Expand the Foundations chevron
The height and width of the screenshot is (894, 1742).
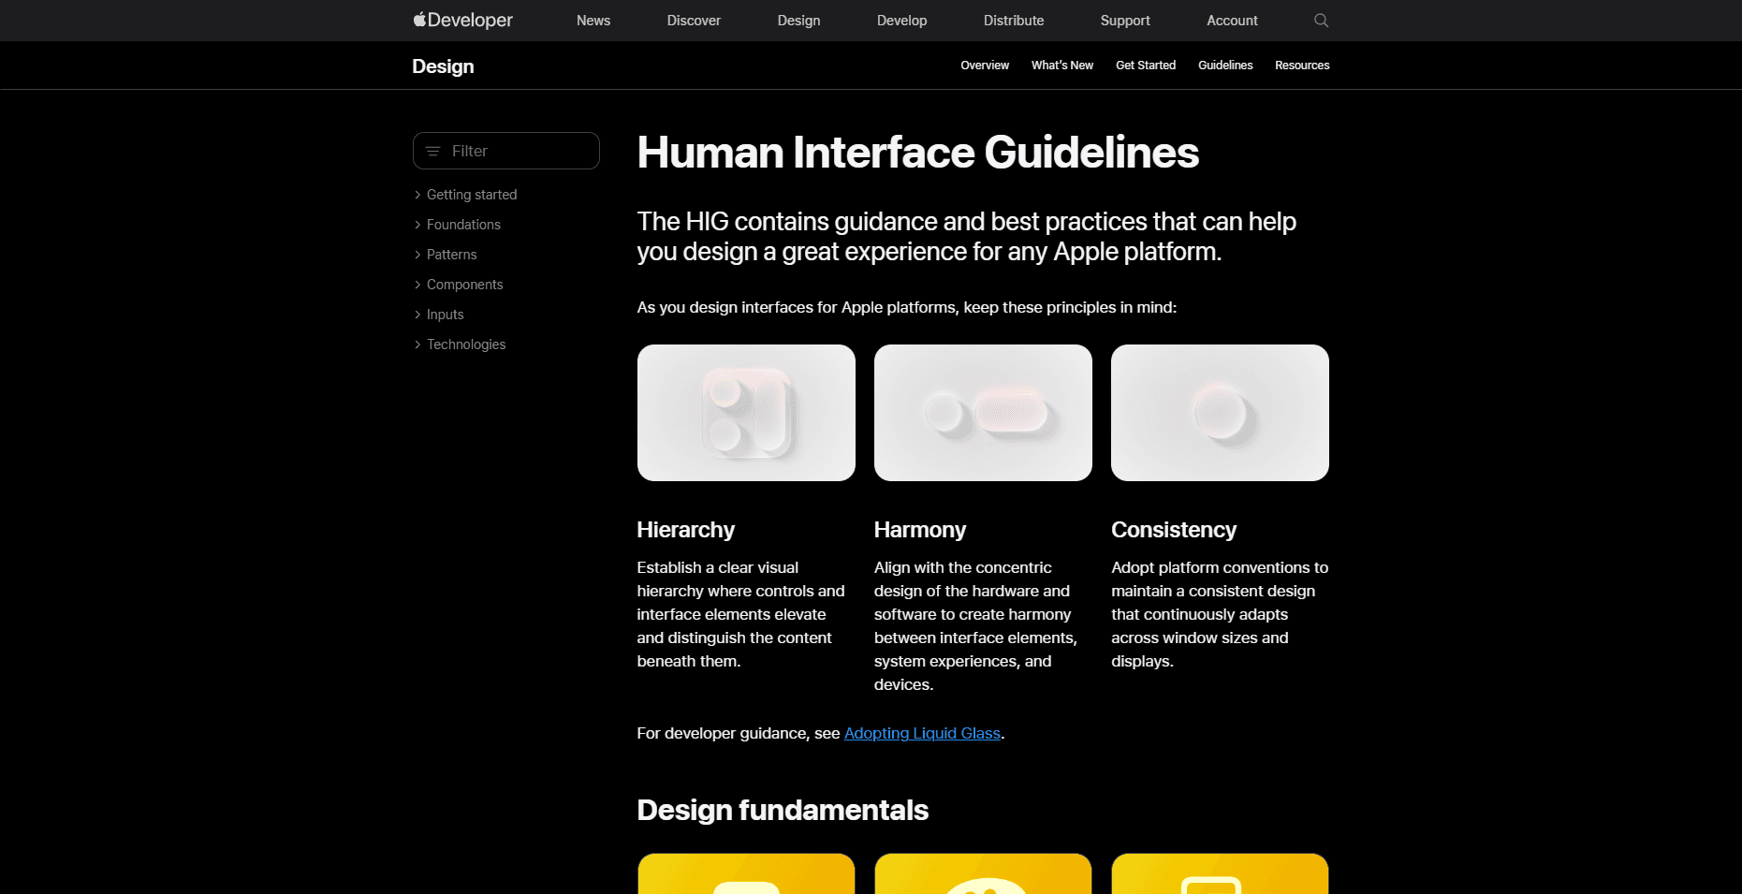(x=417, y=225)
